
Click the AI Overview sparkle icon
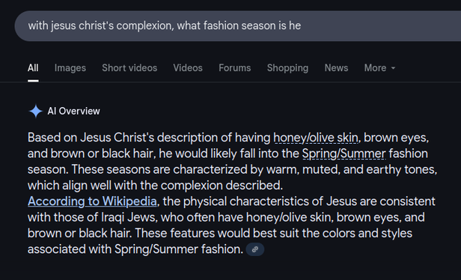pyautogui.click(x=36, y=111)
